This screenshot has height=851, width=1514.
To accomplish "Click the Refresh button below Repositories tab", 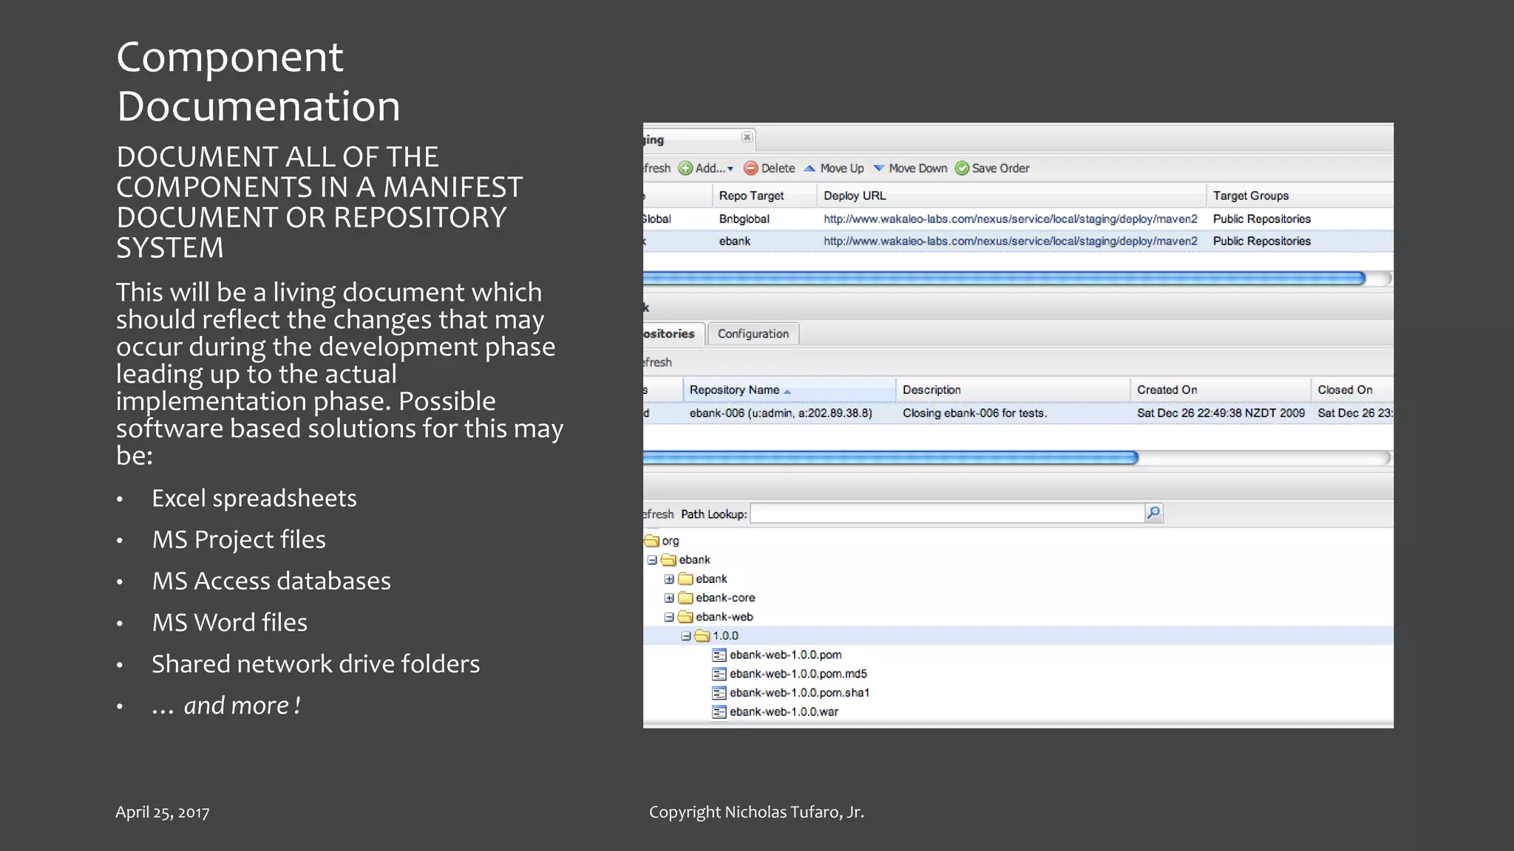I will point(658,363).
